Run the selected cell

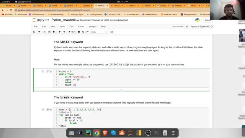coord(72,32)
